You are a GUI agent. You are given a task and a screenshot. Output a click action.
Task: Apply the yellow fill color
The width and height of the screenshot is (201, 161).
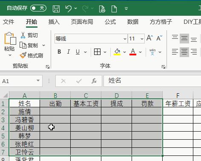click(x=117, y=52)
